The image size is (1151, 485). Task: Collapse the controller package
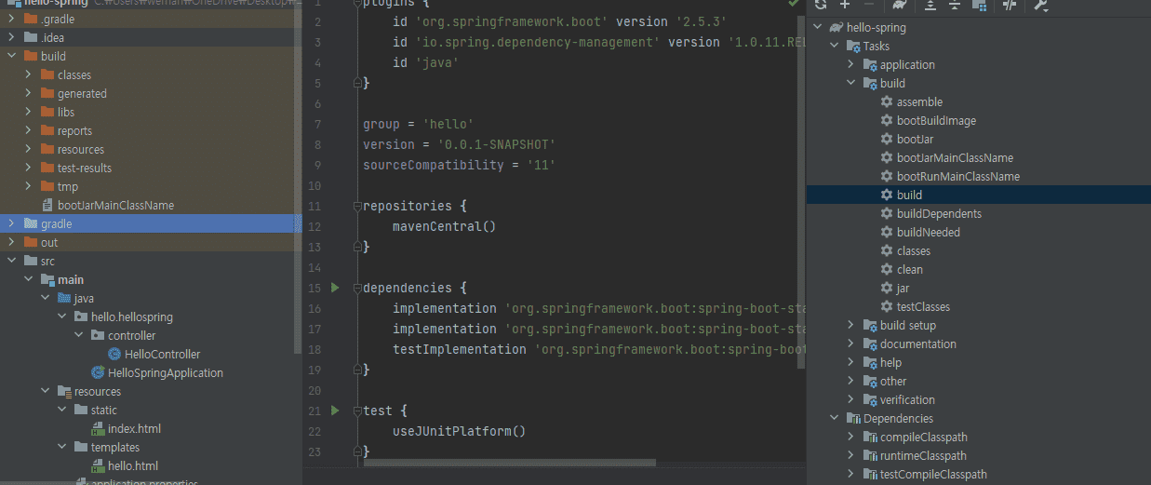[x=78, y=335]
